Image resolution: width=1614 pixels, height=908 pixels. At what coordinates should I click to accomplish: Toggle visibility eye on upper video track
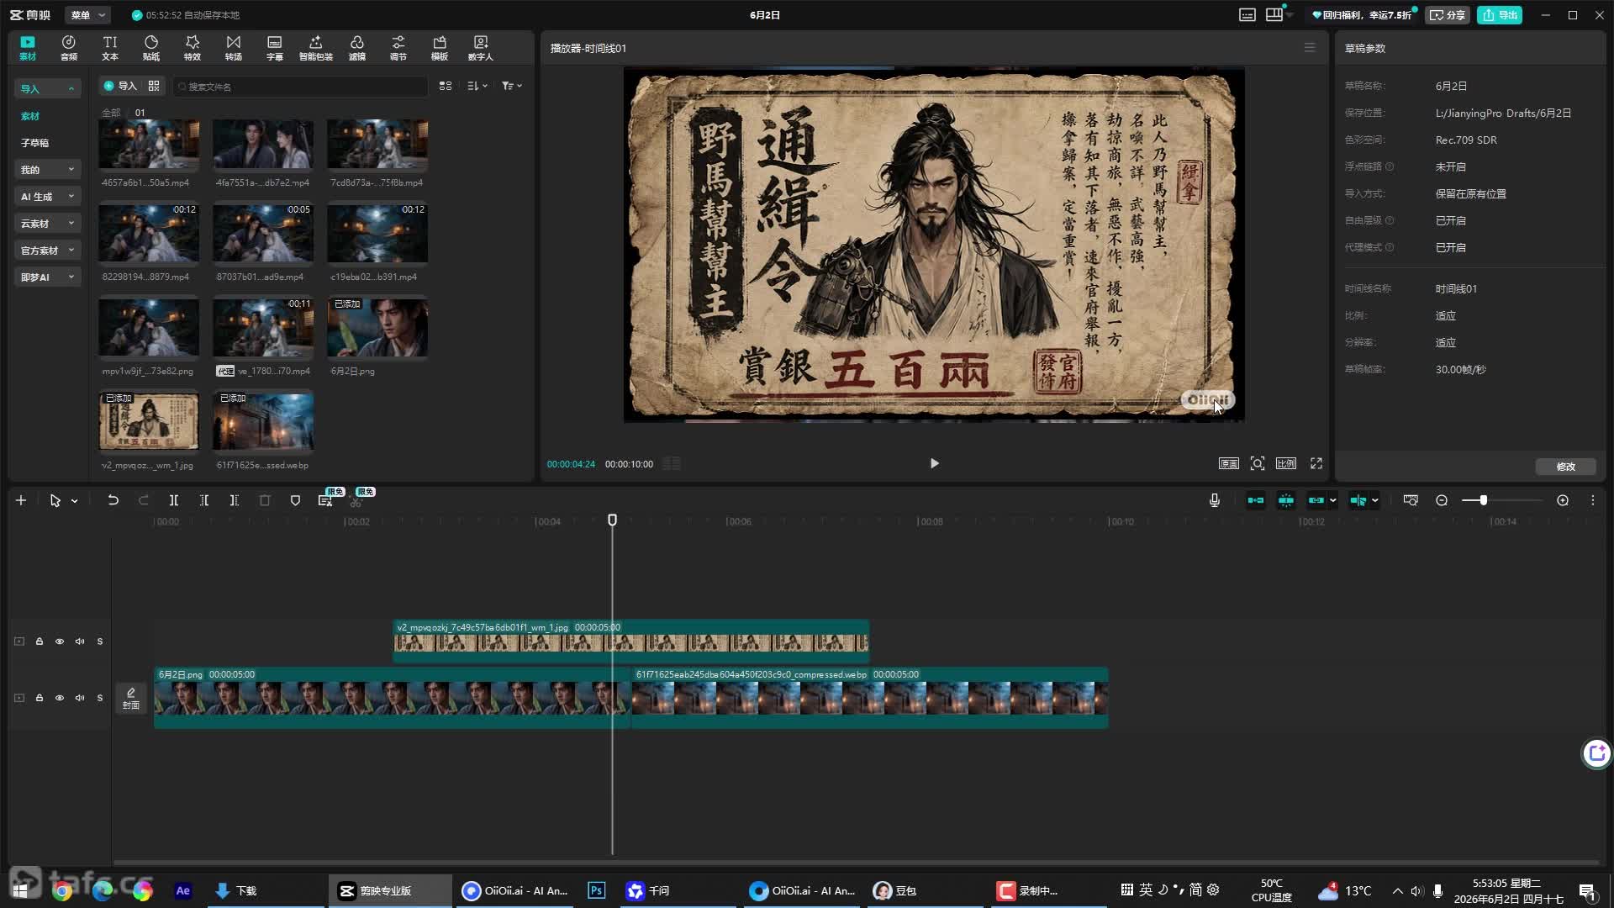pyautogui.click(x=60, y=641)
